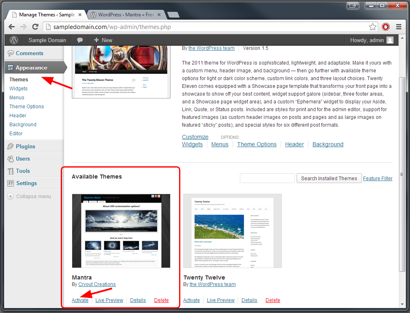Delete the Mantra theme
The height and width of the screenshot is (313, 410).
click(161, 300)
